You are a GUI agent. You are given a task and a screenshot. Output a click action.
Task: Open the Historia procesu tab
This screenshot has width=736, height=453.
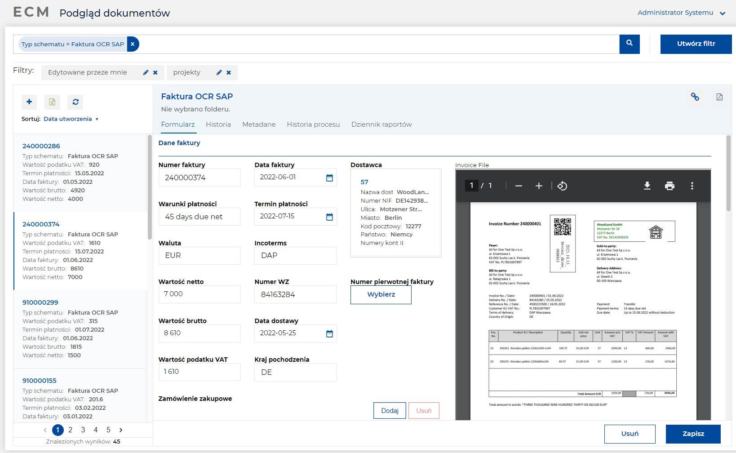(313, 124)
